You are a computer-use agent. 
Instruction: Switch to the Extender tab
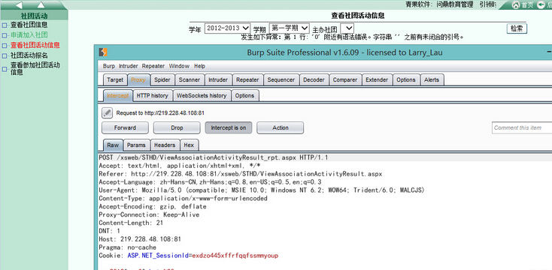coord(377,79)
